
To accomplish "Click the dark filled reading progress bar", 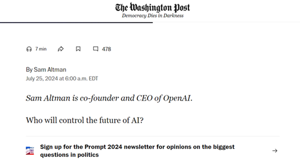I will tap(76, 22).
